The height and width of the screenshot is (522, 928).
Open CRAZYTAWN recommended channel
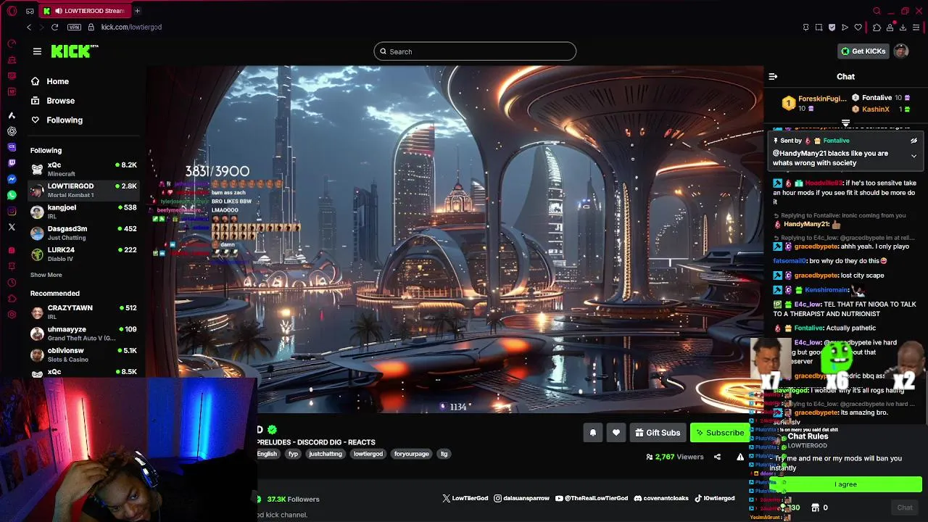pos(83,312)
